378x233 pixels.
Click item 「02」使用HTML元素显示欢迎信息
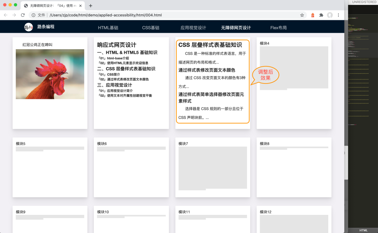124,63
